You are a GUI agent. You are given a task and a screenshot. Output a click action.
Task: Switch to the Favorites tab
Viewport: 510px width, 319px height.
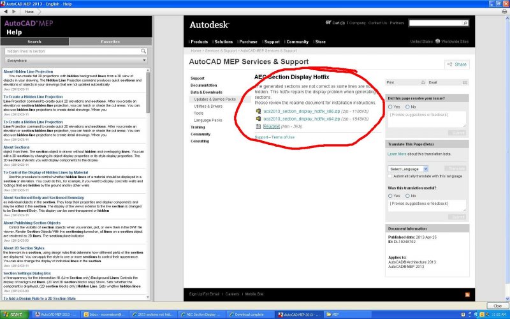(x=110, y=41)
